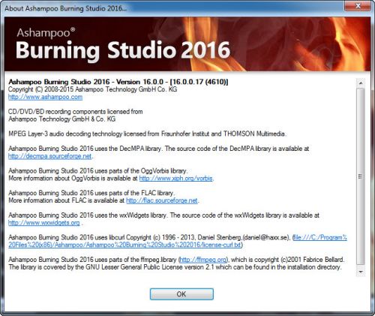The image size is (375, 316).
Task: Close the About Ashampoo Burning Studio dialog
Action: pos(358,6)
